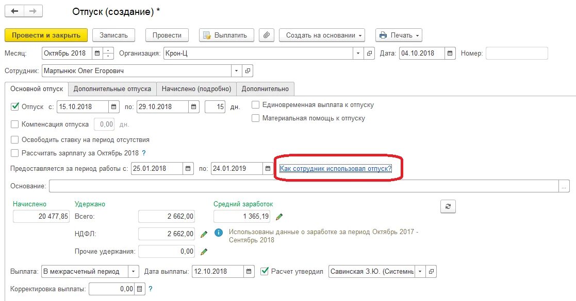
Task: Open calendar for vacation start 15.10.2018
Action: pos(114,107)
